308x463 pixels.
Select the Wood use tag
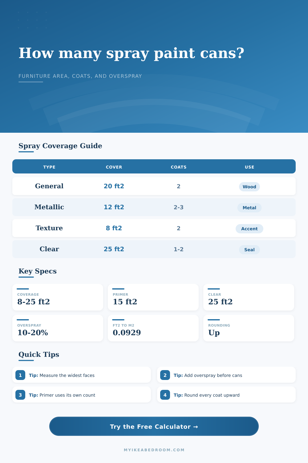tap(249, 187)
